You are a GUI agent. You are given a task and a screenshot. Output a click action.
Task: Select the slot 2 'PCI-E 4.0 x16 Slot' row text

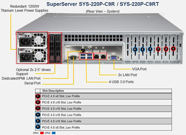[62, 102]
